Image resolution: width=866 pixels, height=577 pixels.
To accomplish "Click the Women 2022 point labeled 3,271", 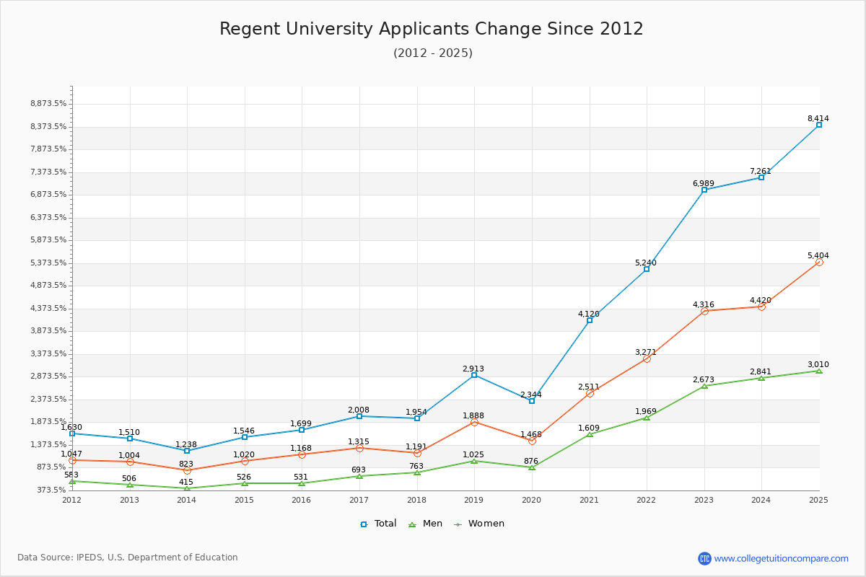I will (647, 358).
